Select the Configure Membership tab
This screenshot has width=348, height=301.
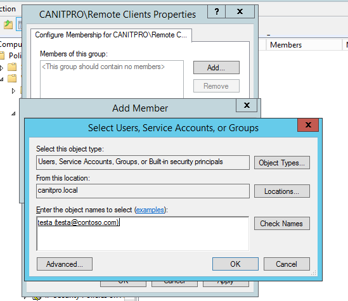[111, 35]
